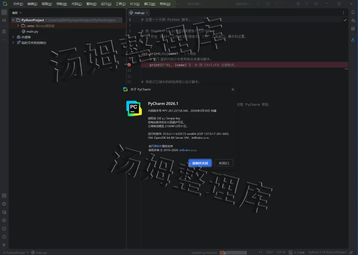Open the 编辑(E) menu
The height and width of the screenshot is (255, 358).
coord(32,4)
